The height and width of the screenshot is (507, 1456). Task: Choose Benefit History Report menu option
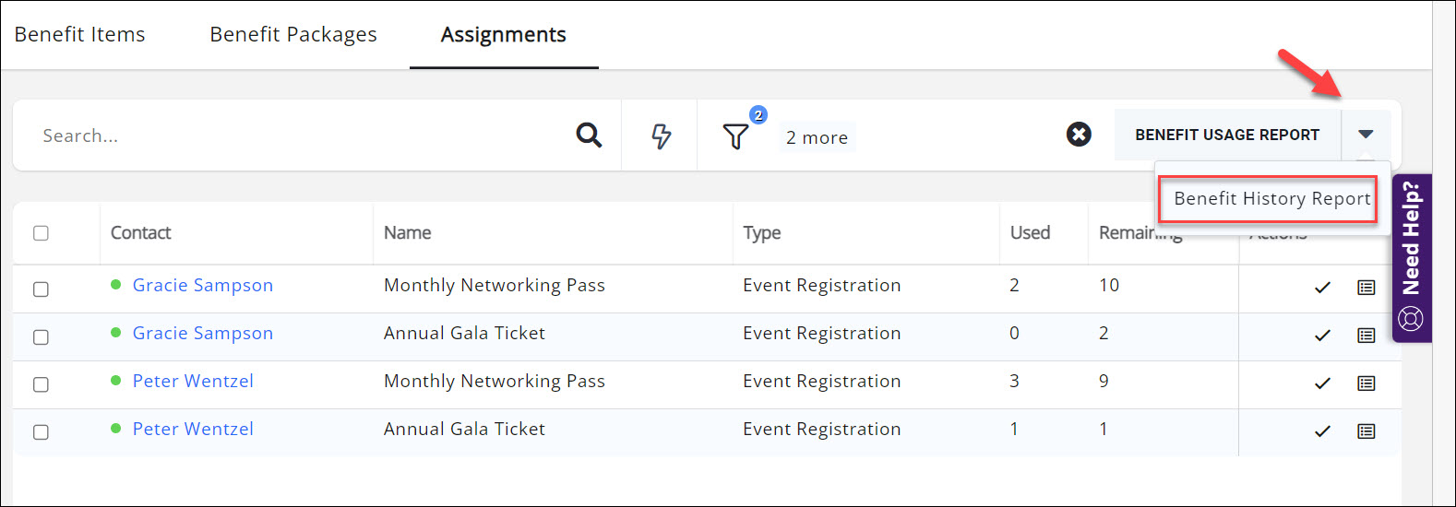[x=1271, y=199]
